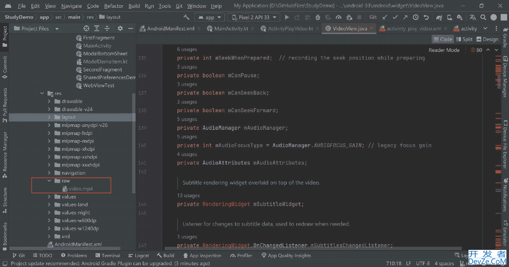Viewport: 509px width, 267px height.
Task: Close the VideoView.java tab
Action: pos(372,29)
